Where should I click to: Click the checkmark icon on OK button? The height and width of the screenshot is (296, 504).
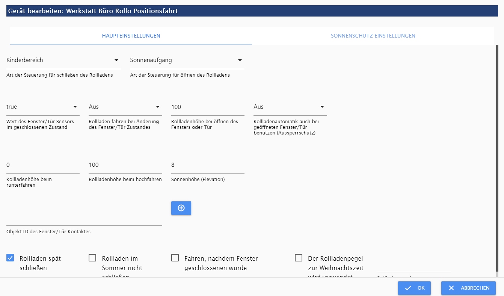tap(408, 288)
